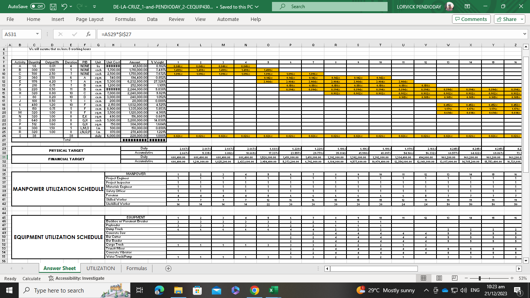This screenshot has width=530, height=298.
Task: Click the MANPOWER UTILIZATION SCHEDULE cell
Action: coord(58,189)
